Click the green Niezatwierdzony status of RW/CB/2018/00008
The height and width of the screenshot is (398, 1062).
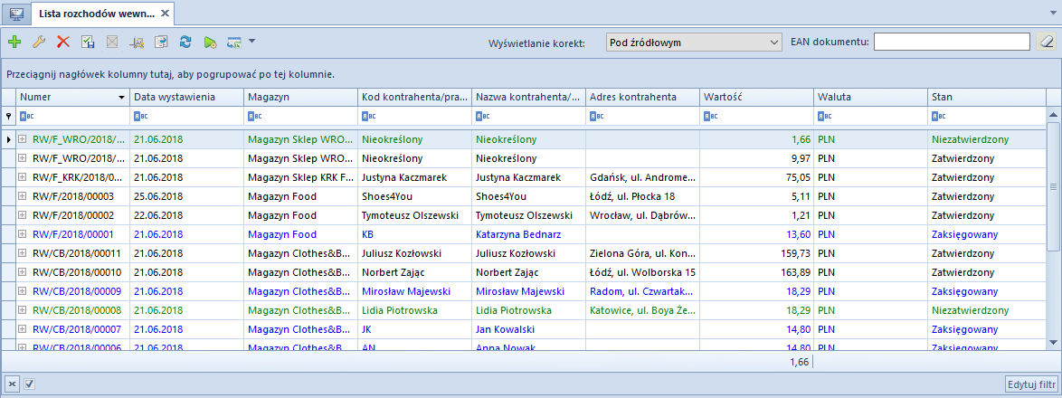click(987, 310)
